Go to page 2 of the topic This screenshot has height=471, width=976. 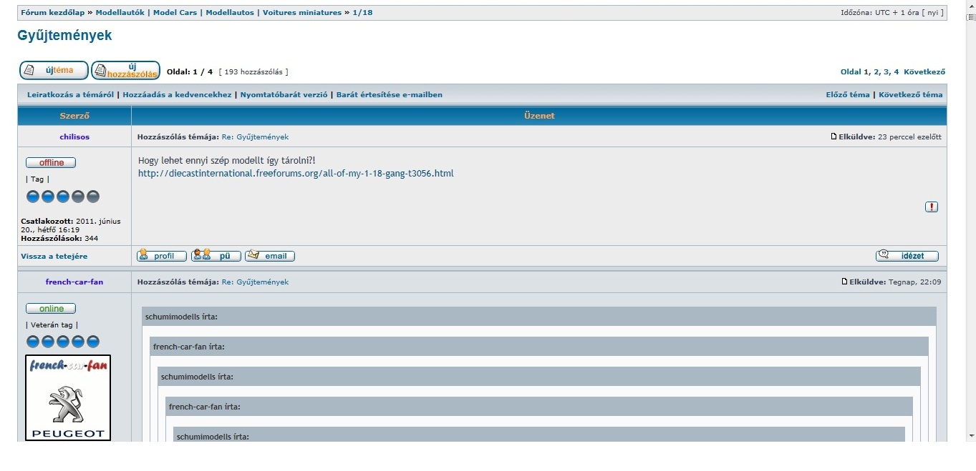coord(876,72)
